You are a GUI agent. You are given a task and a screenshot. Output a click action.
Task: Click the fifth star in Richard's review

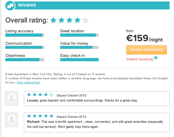tap(52, 116)
